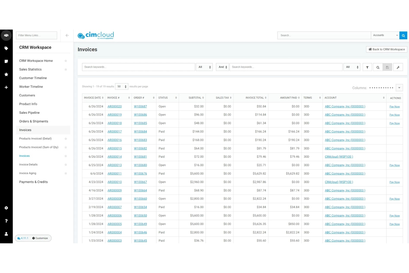Open Payments & Credits menu item
Image resolution: width=409 pixels, height=273 pixels.
coord(33,182)
